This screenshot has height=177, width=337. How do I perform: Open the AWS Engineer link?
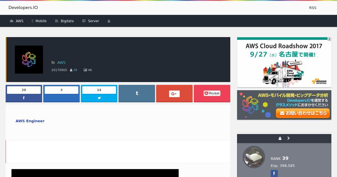click(30, 121)
